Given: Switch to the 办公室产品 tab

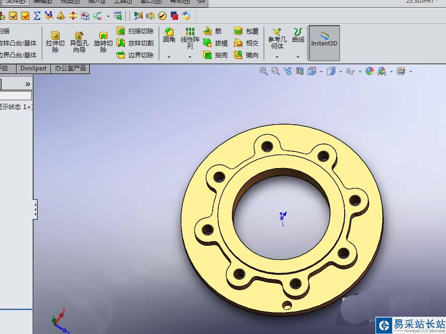Looking at the screenshot, I should 71,68.
